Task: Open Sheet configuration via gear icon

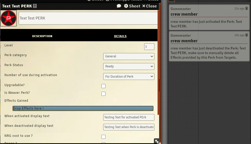Action: [x=132, y=6]
